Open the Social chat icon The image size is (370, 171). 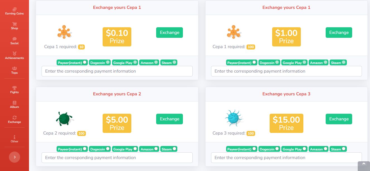[14, 39]
